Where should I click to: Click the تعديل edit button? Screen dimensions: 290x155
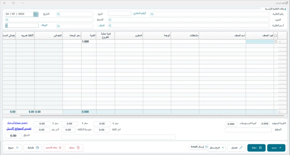pyautogui.click(x=237, y=148)
